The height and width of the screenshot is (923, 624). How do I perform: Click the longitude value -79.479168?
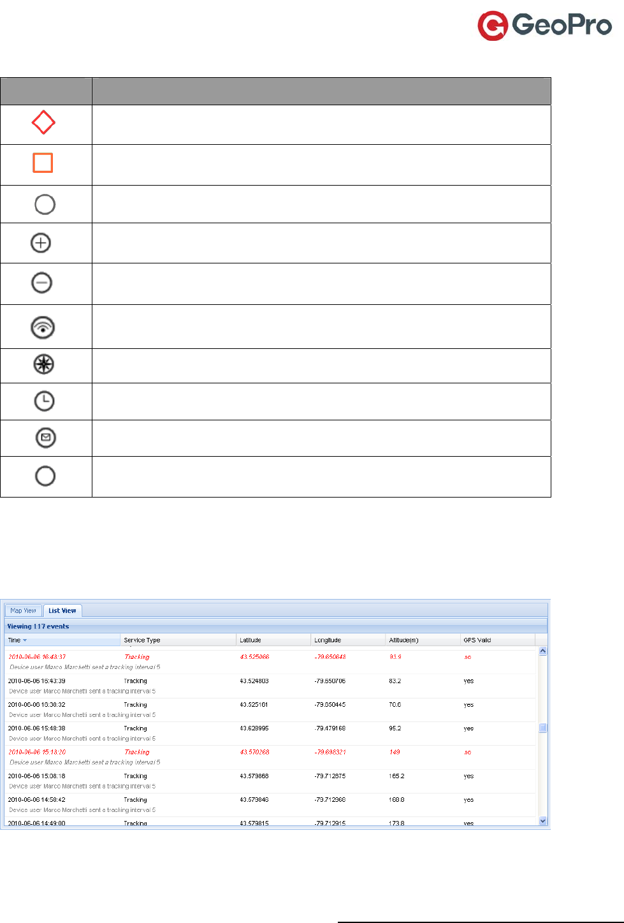click(330, 728)
